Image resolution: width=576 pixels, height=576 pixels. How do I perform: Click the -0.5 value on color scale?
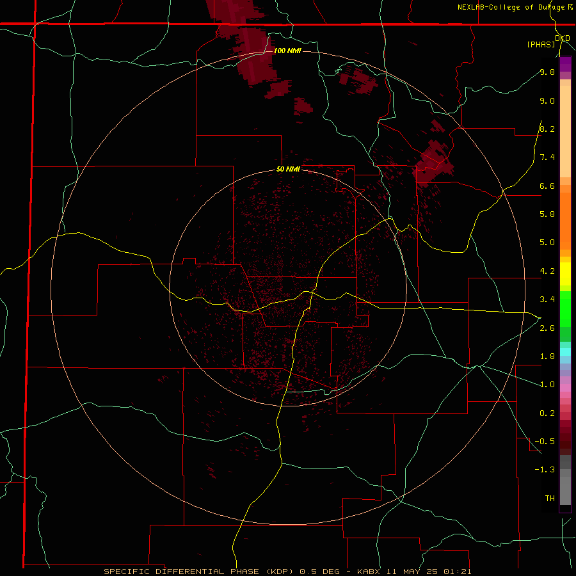tap(545, 442)
